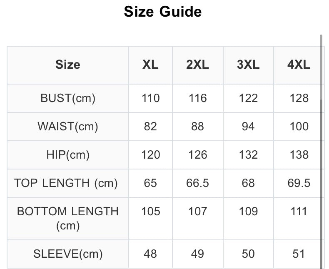Click the WAIST(cm) row label
The image size is (329, 269).
67,127
